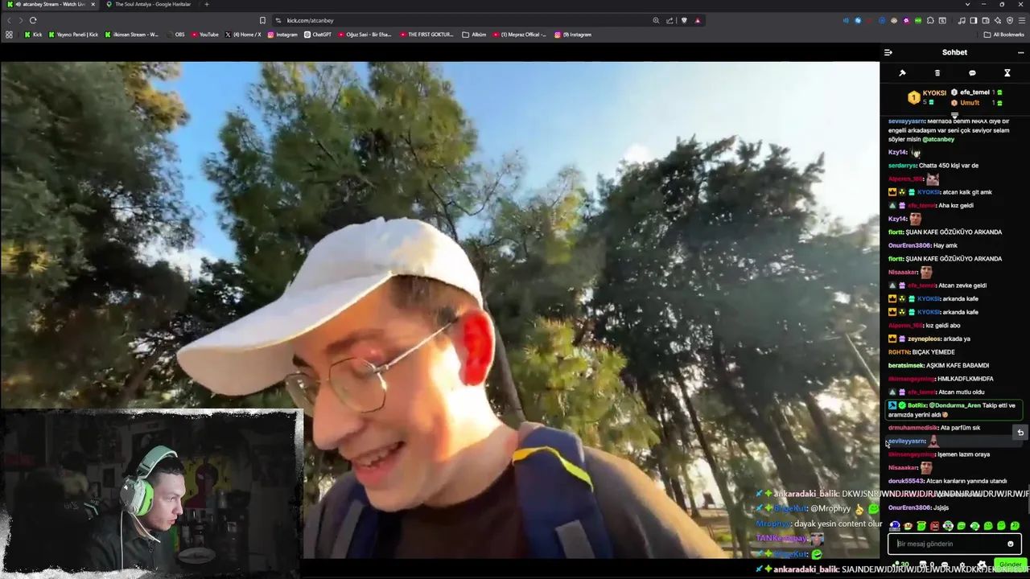This screenshot has width=1030, height=579.
Task: Select the gavel moderation icon
Action: (x=902, y=73)
